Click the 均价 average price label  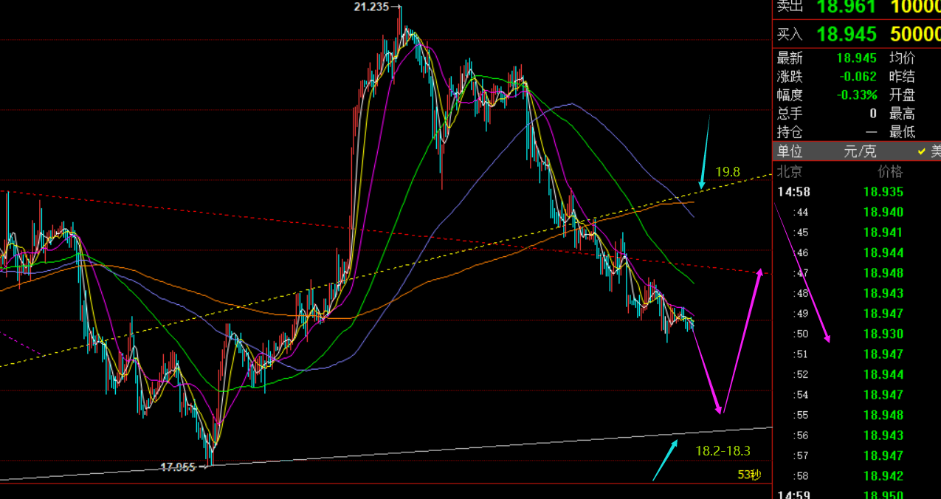tap(903, 58)
